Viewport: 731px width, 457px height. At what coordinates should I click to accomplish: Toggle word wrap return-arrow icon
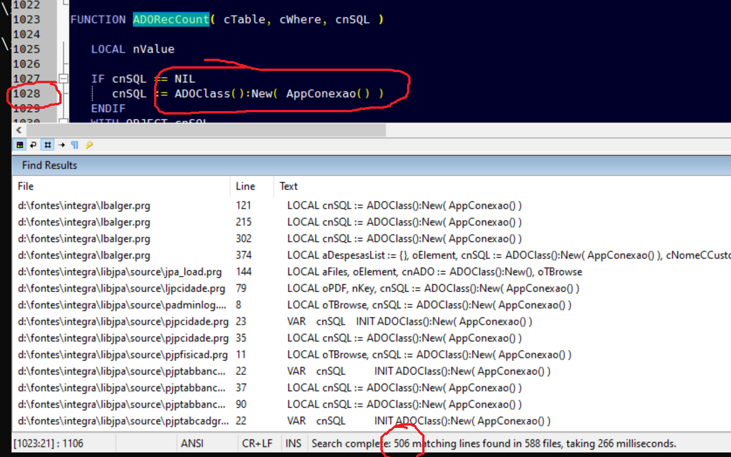(x=33, y=145)
